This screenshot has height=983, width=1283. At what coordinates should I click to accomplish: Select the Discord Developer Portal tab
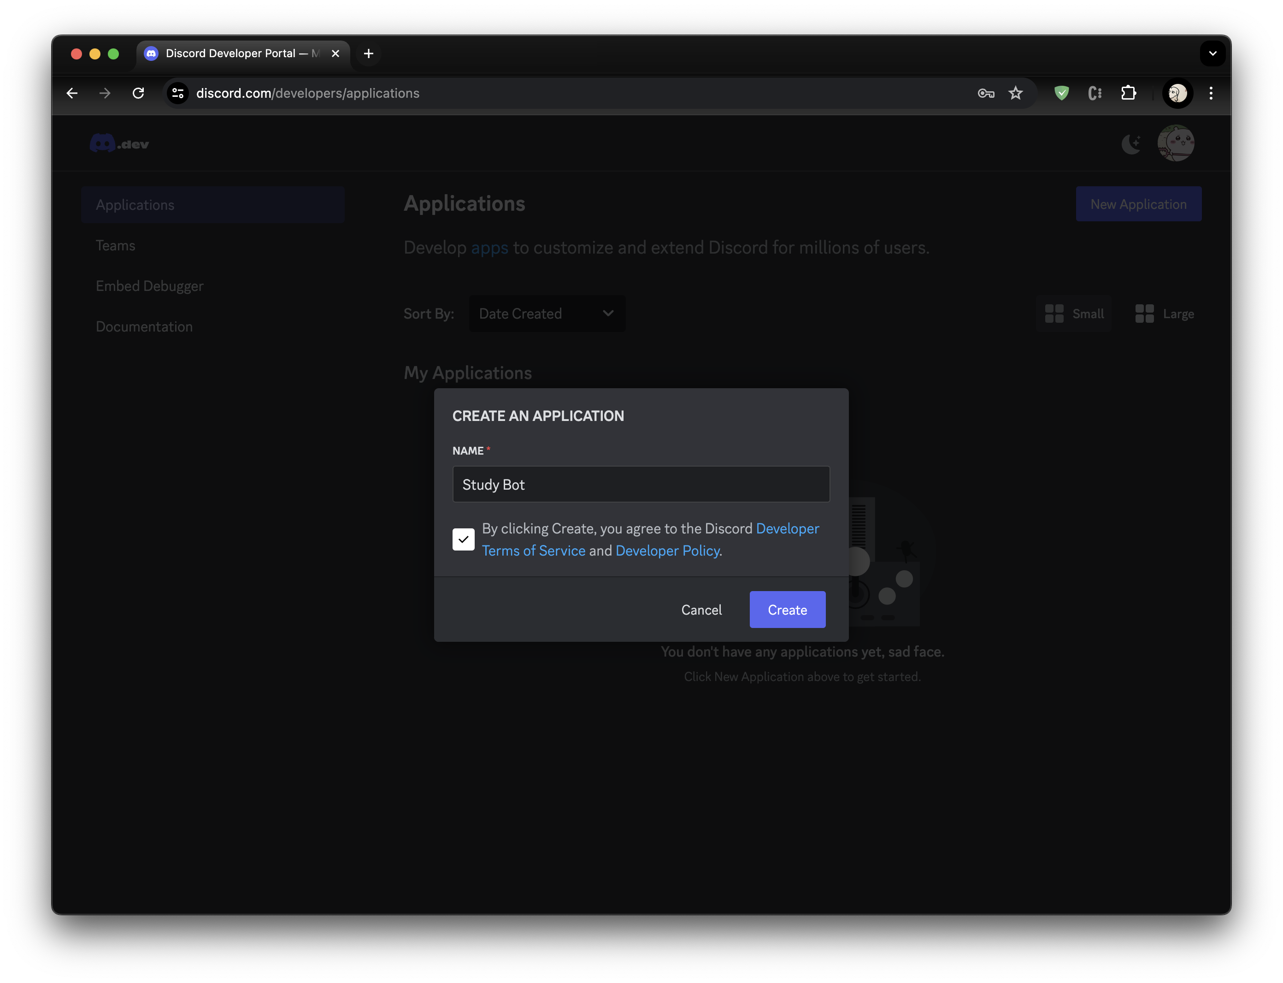[242, 54]
